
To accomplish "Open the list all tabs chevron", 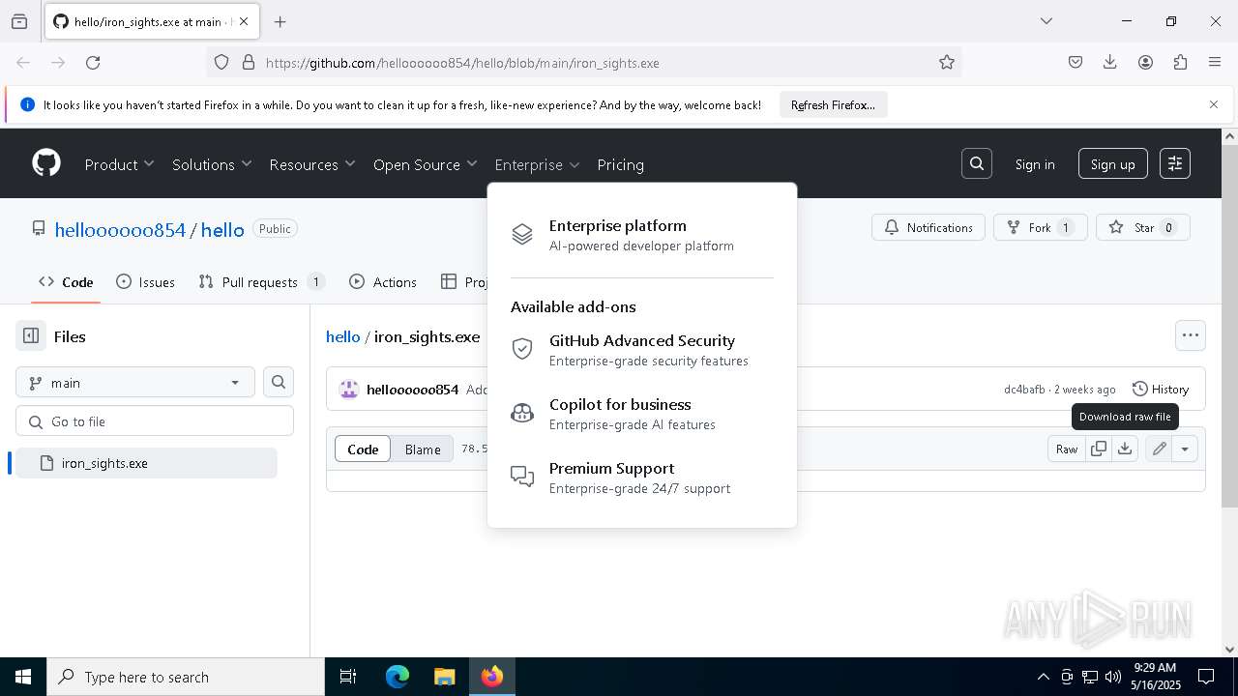I will click(x=1046, y=21).
